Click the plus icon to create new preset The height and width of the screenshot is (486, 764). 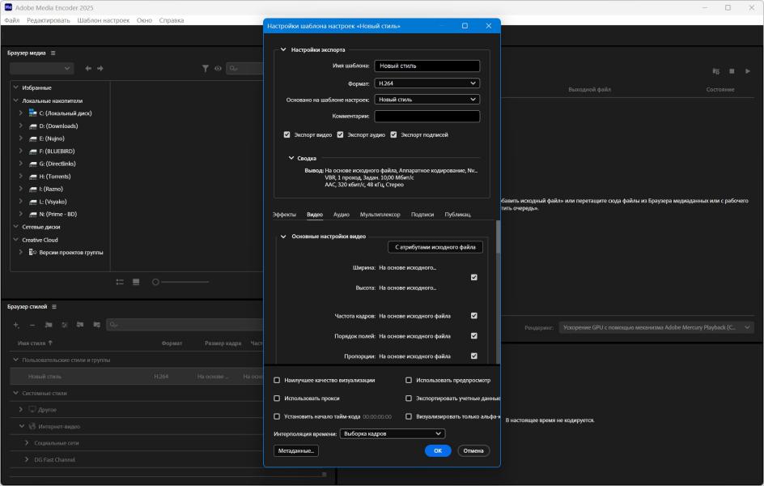[16, 325]
